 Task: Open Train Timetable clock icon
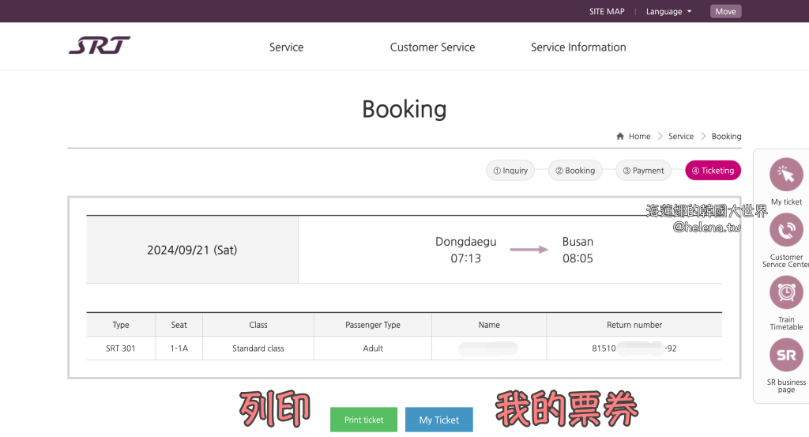click(x=785, y=292)
